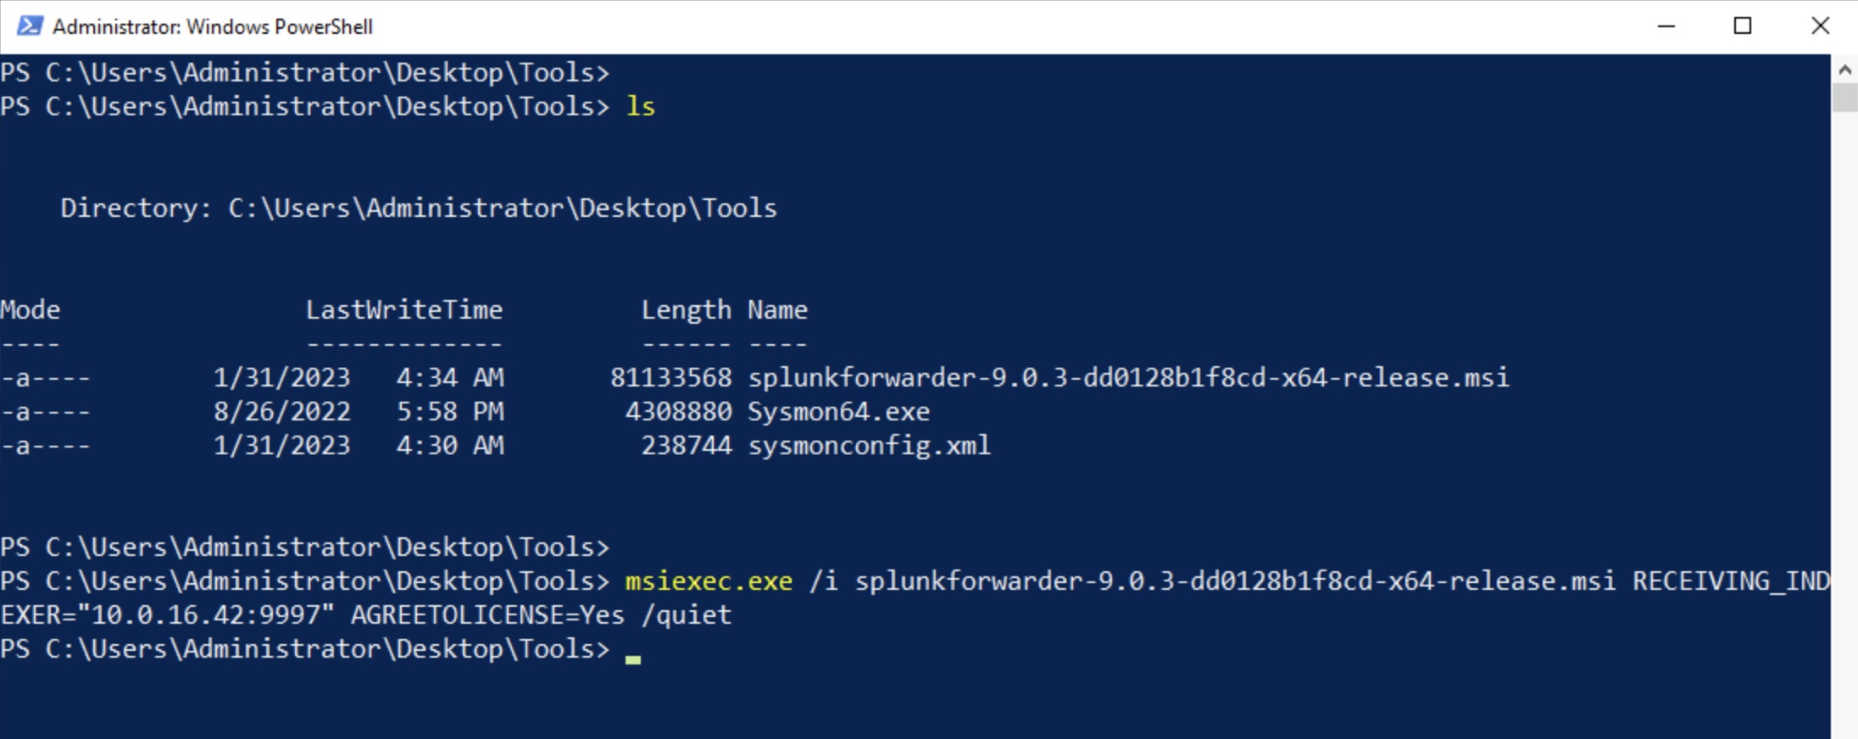Click the AGREETOLICENSE=Yes argument text

487,615
